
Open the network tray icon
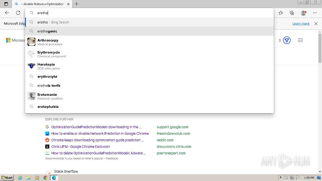tap(292, 178)
